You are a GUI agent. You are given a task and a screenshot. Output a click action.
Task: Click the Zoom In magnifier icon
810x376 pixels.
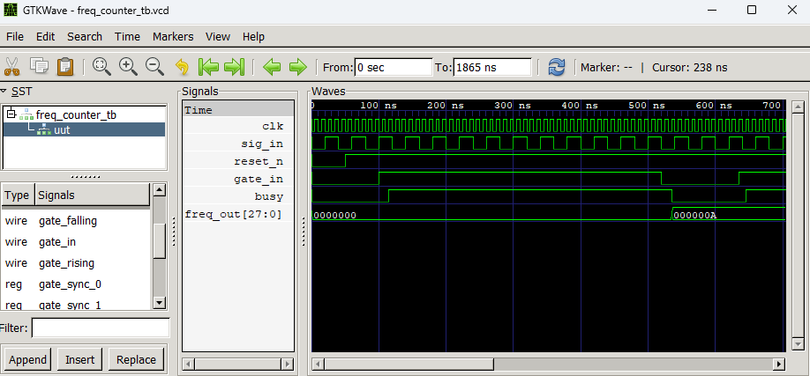click(128, 67)
